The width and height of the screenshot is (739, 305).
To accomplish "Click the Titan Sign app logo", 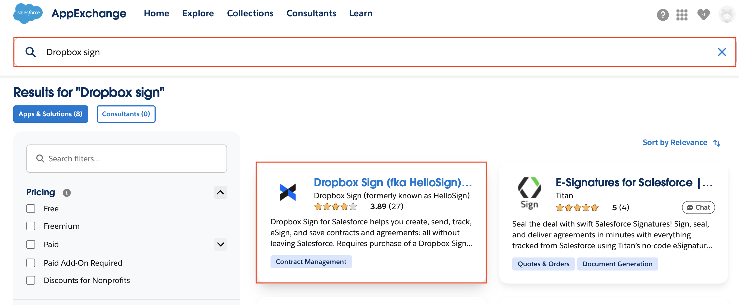I will 529,193.
